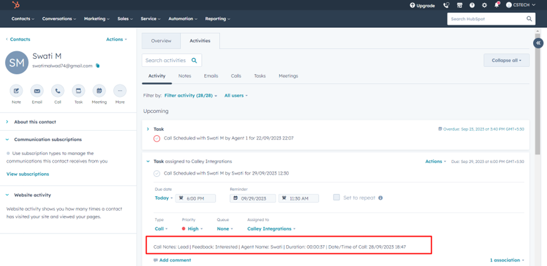The height and width of the screenshot is (266, 547).
Task: Open the Sales navigation menu
Action: click(125, 19)
